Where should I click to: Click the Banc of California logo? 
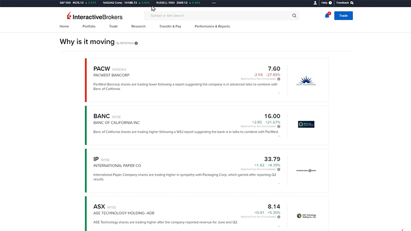306,124
